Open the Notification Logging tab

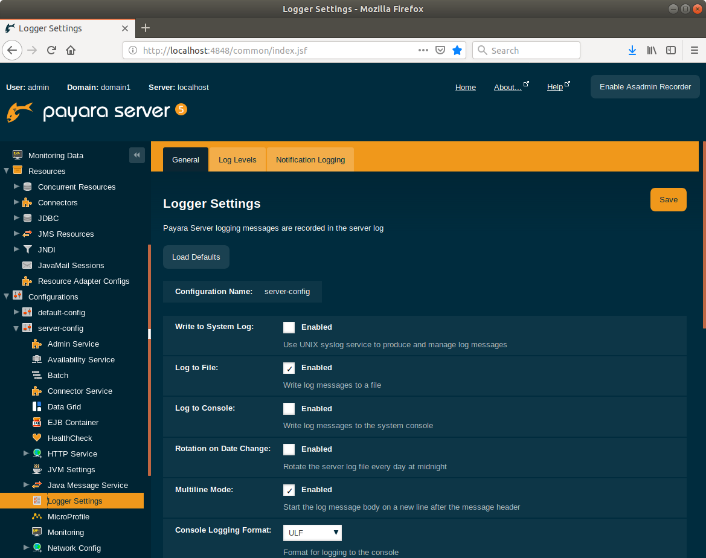click(x=310, y=160)
